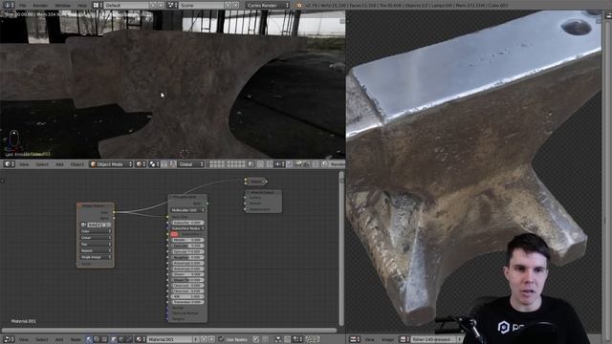The image size is (612, 344).
Task: Select the compositing nodes tree type icon
Action: 97,340
